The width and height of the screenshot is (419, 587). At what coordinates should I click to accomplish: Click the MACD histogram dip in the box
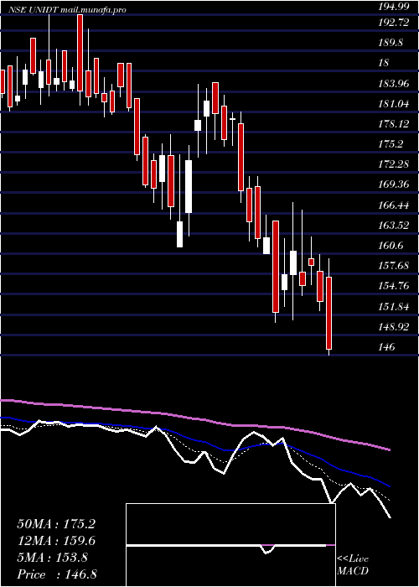(267, 549)
